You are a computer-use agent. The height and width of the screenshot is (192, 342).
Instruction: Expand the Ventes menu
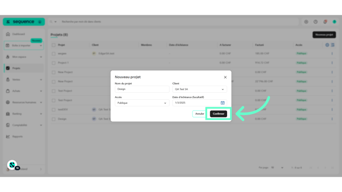[x=23, y=80]
